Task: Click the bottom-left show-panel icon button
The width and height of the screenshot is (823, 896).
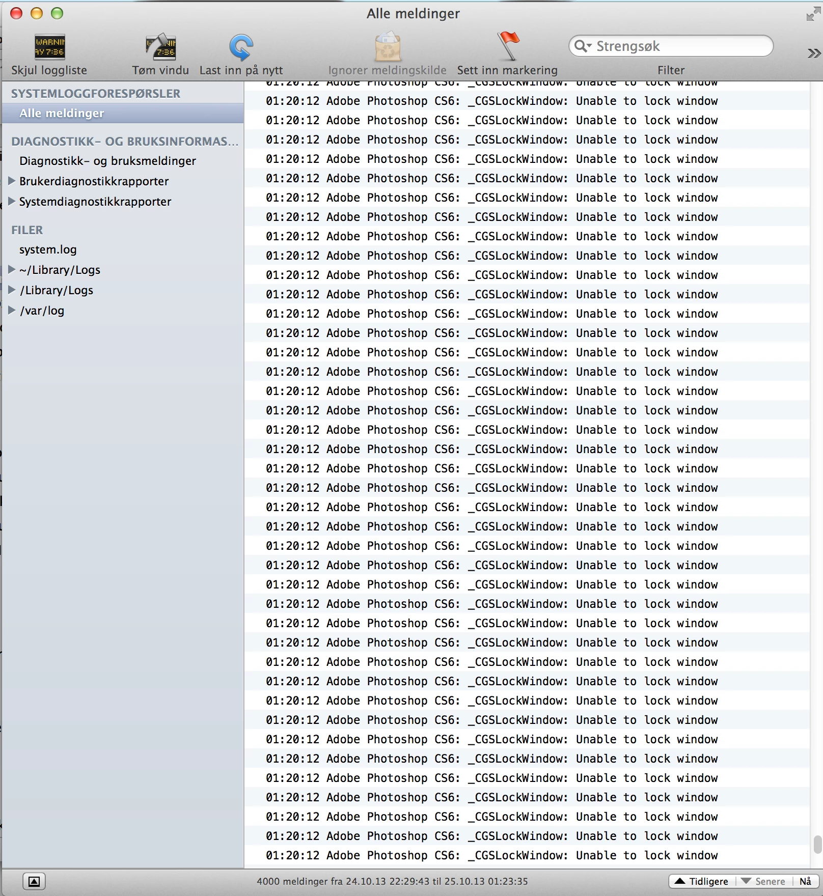Action: [x=34, y=881]
